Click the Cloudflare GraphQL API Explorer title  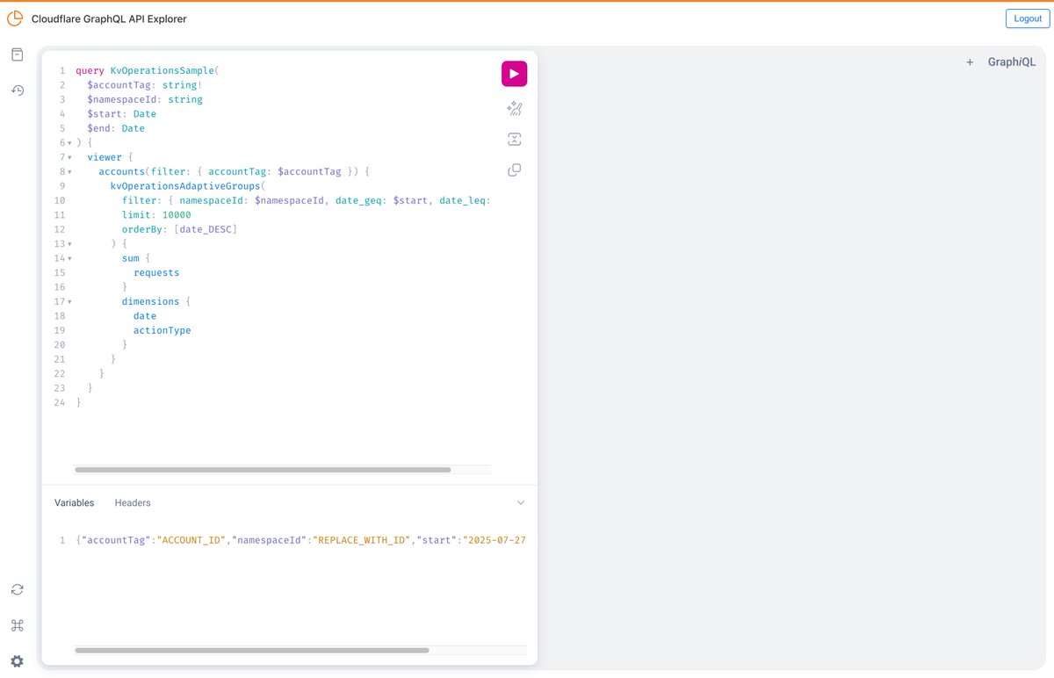click(x=109, y=18)
